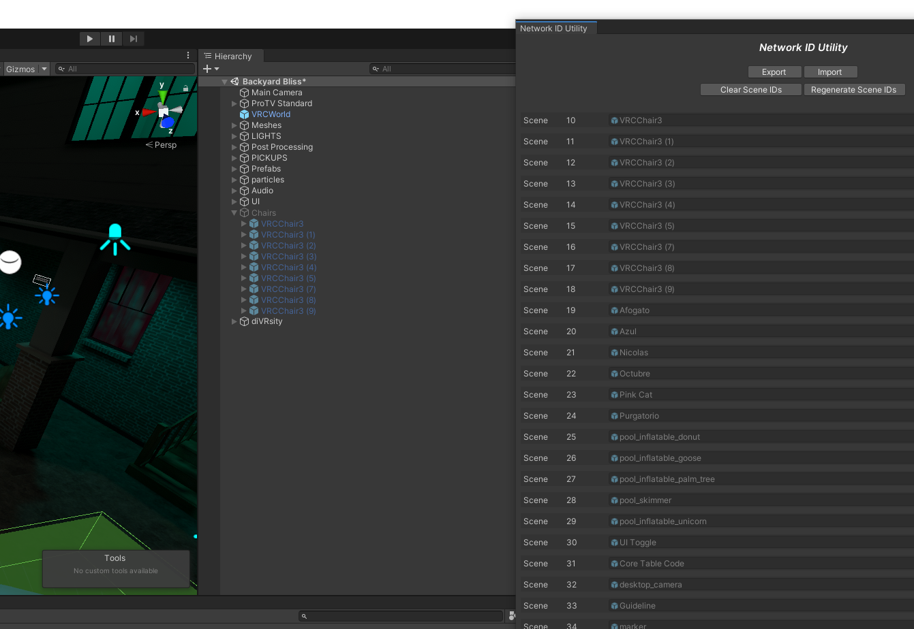Select the Main Camera row in Hierarchy
Viewport: 914px width, 629px height.
(367, 93)
